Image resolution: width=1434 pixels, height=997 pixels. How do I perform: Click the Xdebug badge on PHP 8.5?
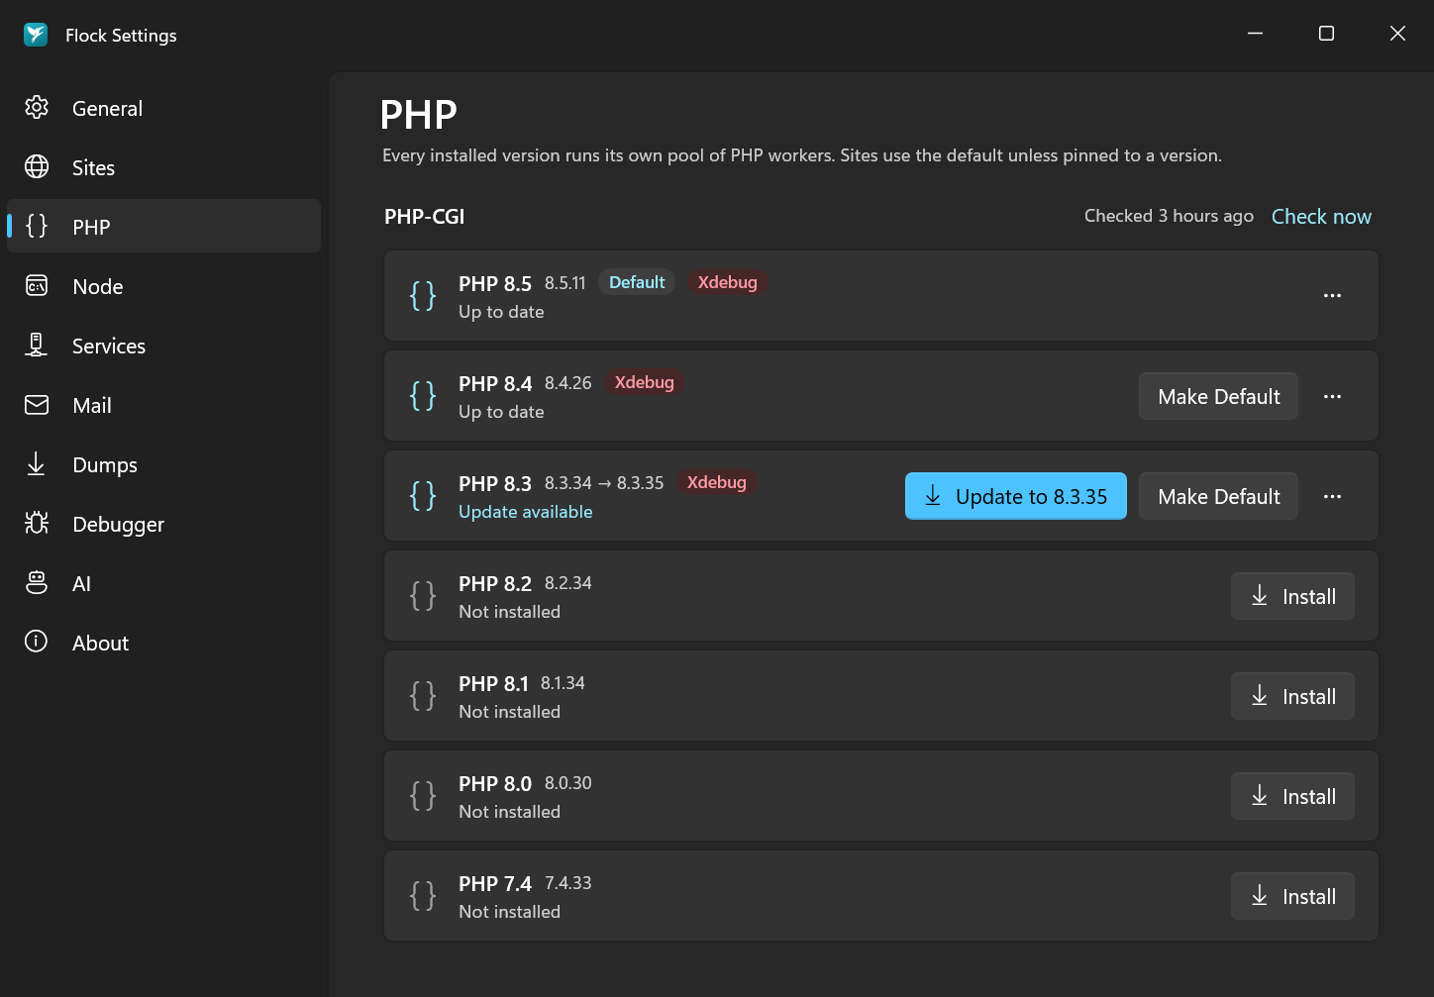click(x=727, y=282)
